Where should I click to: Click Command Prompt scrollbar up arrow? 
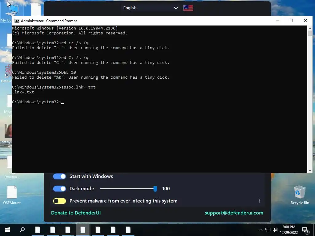point(310,28)
